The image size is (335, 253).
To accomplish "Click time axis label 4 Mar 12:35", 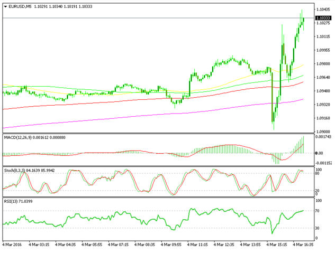I will pos(224,245).
